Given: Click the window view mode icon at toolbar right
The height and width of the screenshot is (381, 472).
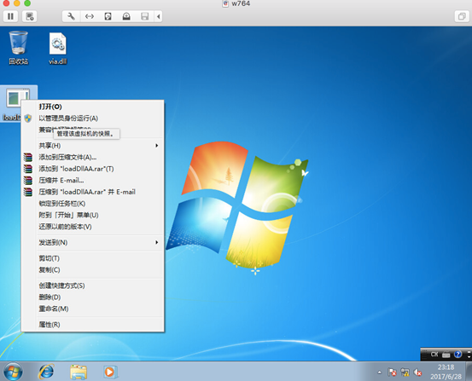Looking at the screenshot, I should coord(462,16).
